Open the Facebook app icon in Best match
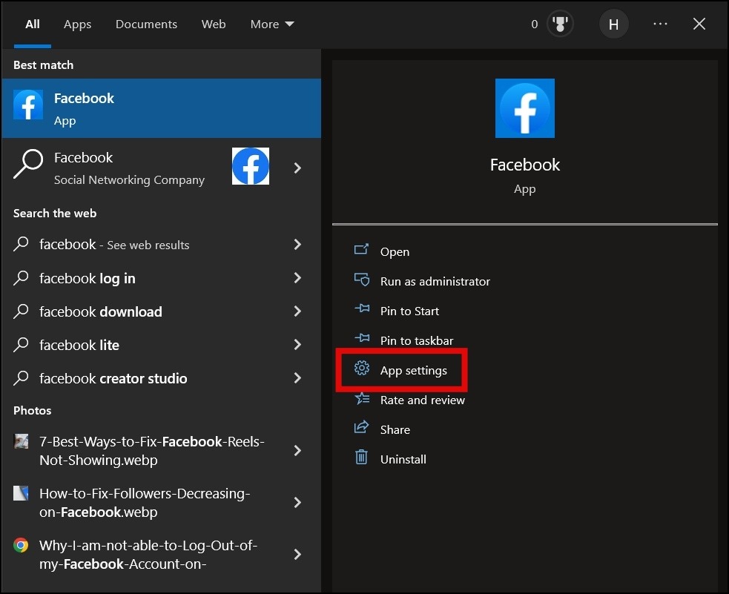729x594 pixels. pos(28,106)
